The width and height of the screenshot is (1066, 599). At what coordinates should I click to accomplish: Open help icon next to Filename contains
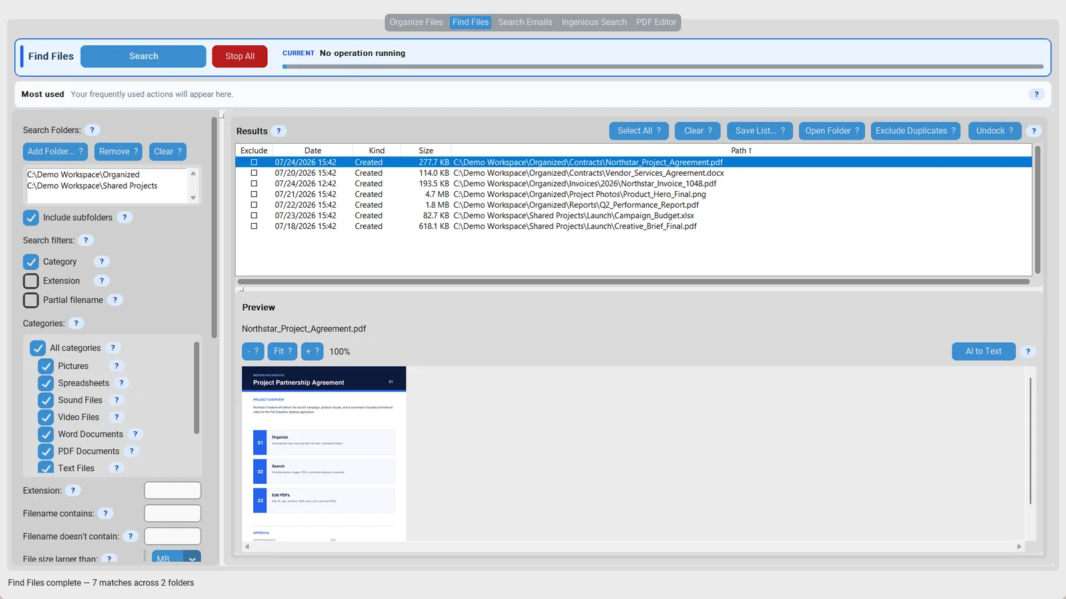pyautogui.click(x=105, y=513)
